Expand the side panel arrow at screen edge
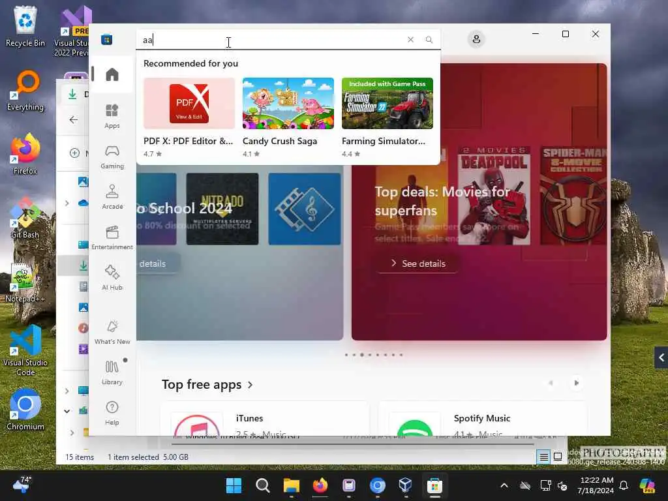668x501 pixels. (x=661, y=358)
